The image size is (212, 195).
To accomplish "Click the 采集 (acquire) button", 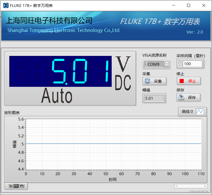I will click(x=154, y=81).
